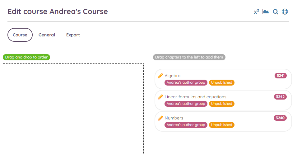Click the Linear formulas and equations title
297x154 pixels.
pos(195,97)
